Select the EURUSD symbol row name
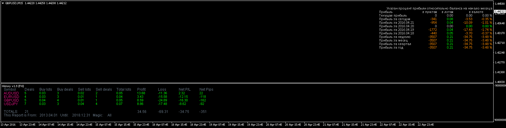The image size is (506, 128). (11, 97)
